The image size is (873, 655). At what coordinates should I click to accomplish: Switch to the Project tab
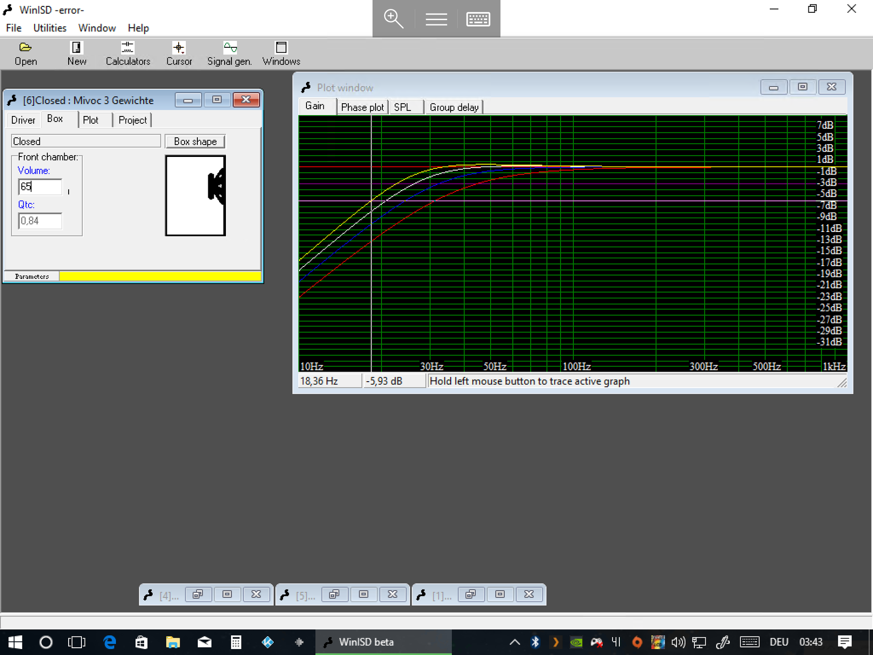[133, 120]
